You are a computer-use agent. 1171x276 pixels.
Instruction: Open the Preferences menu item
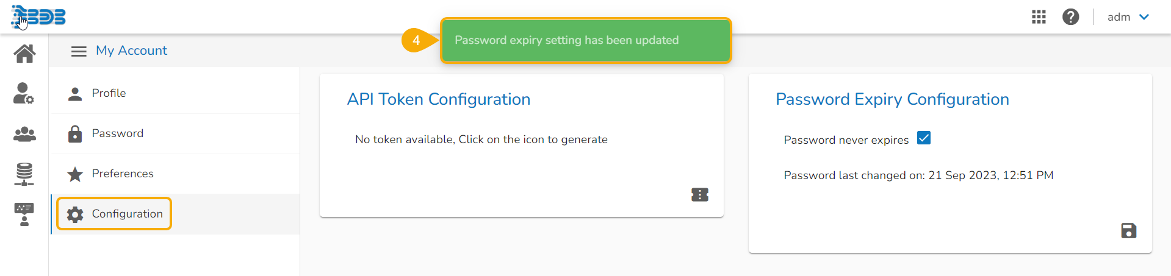click(x=122, y=174)
